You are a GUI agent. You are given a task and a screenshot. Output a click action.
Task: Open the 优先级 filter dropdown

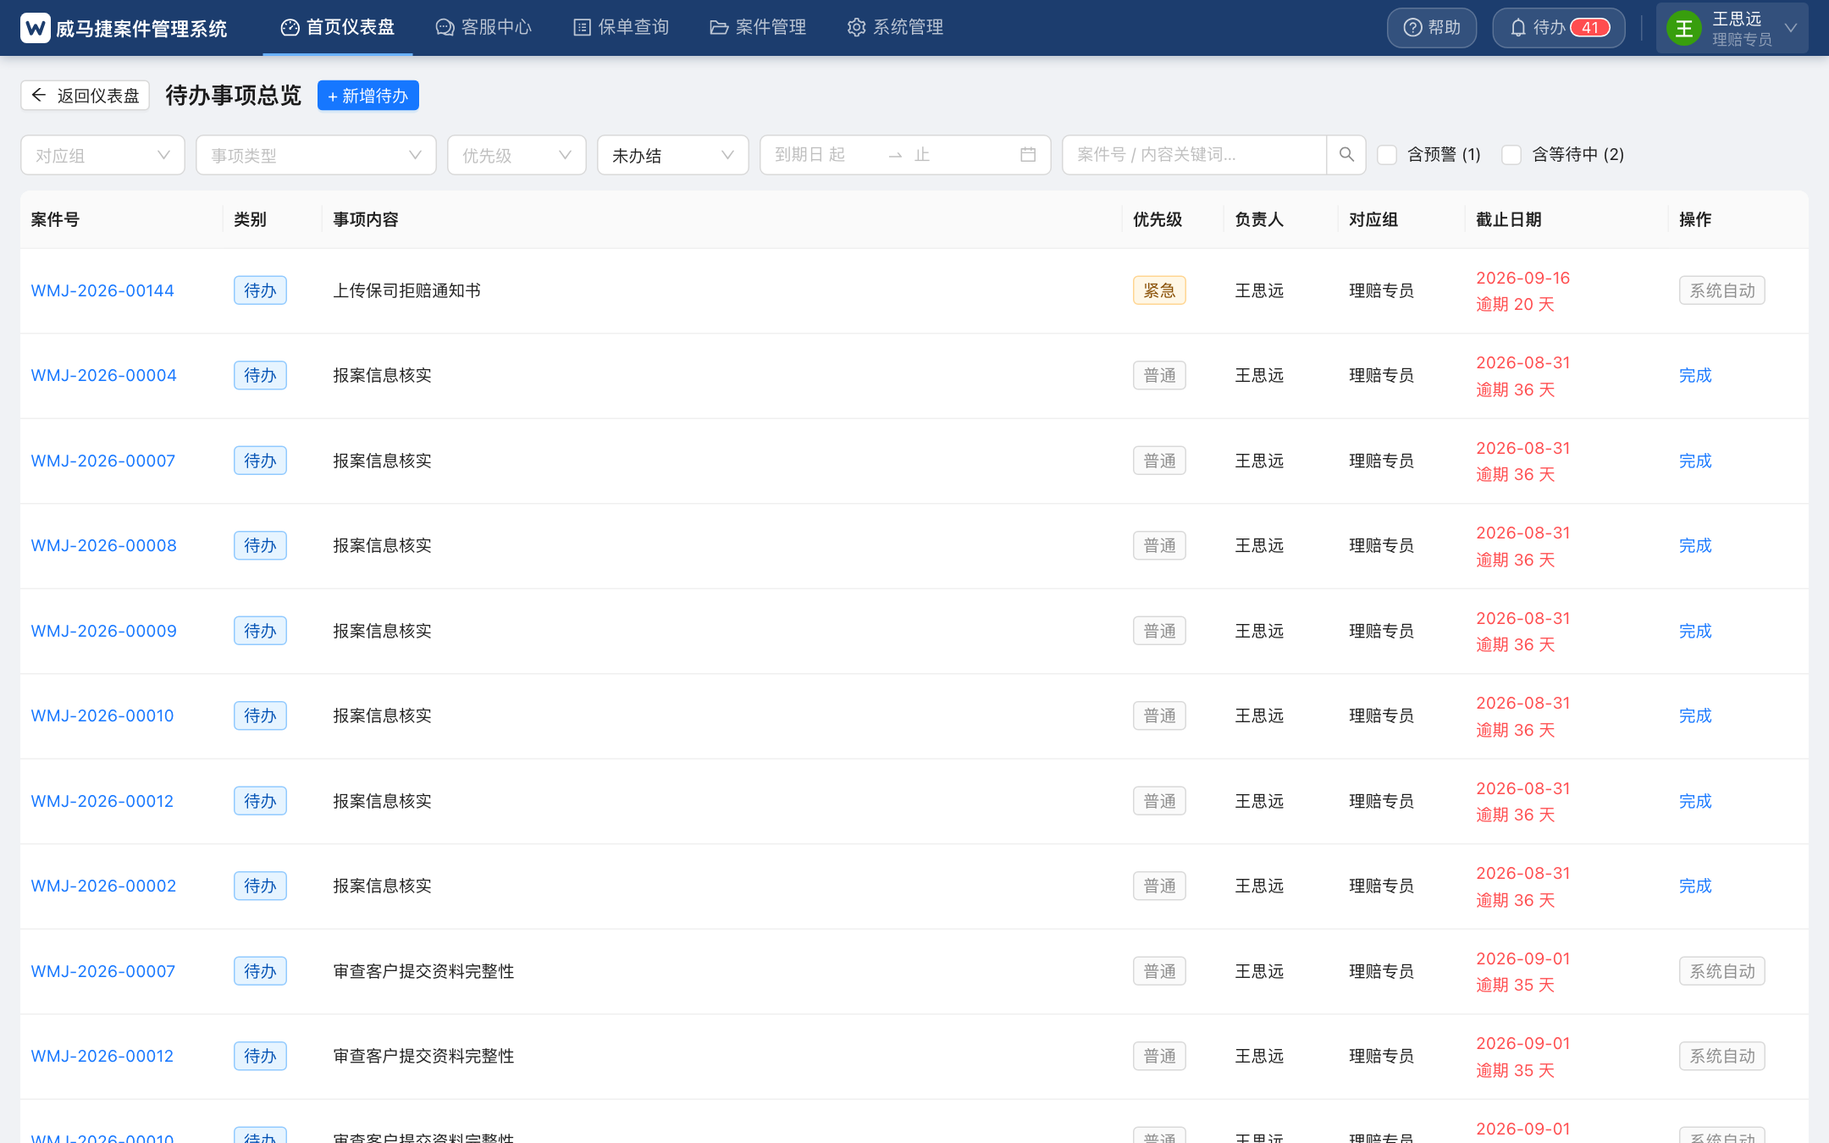tap(517, 155)
